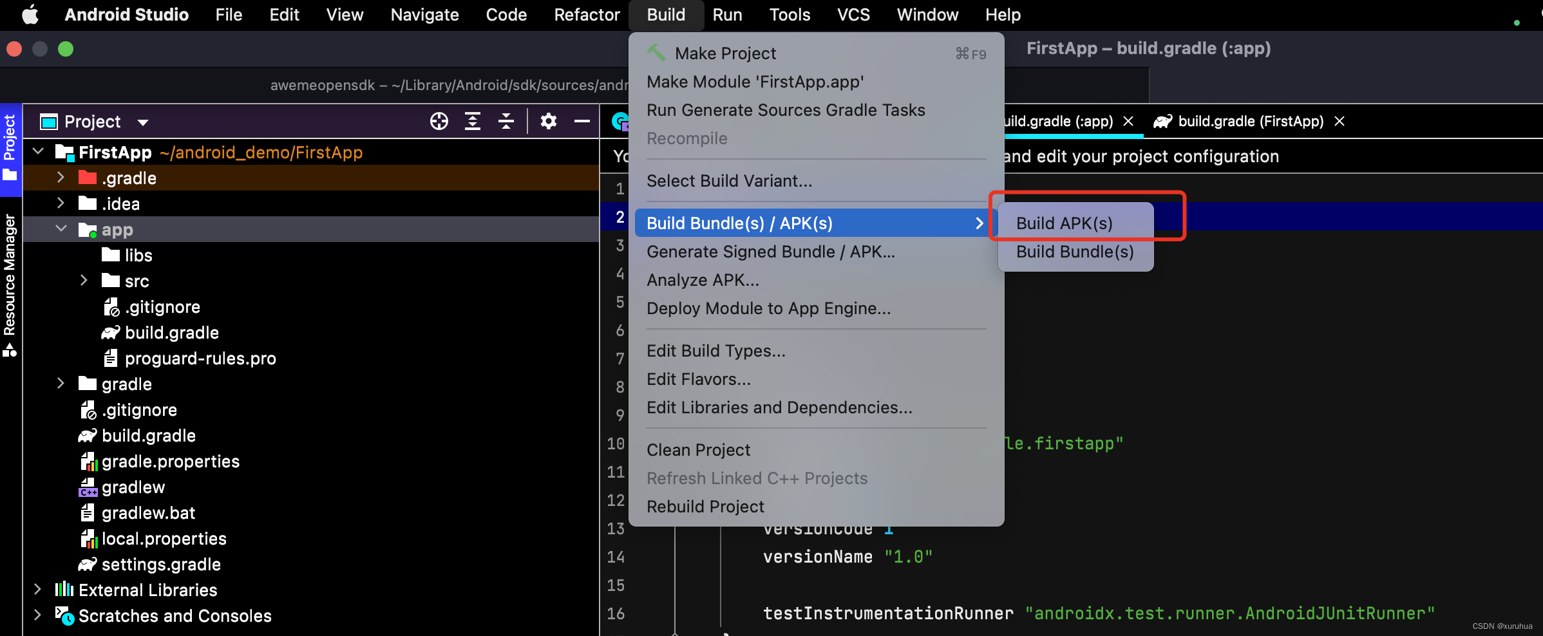The width and height of the screenshot is (1543, 636).
Task: Click the gradle elephant icon of settings.gradle
Action: 87,565
